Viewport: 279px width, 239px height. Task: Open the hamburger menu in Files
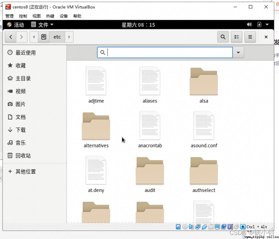pos(250,37)
